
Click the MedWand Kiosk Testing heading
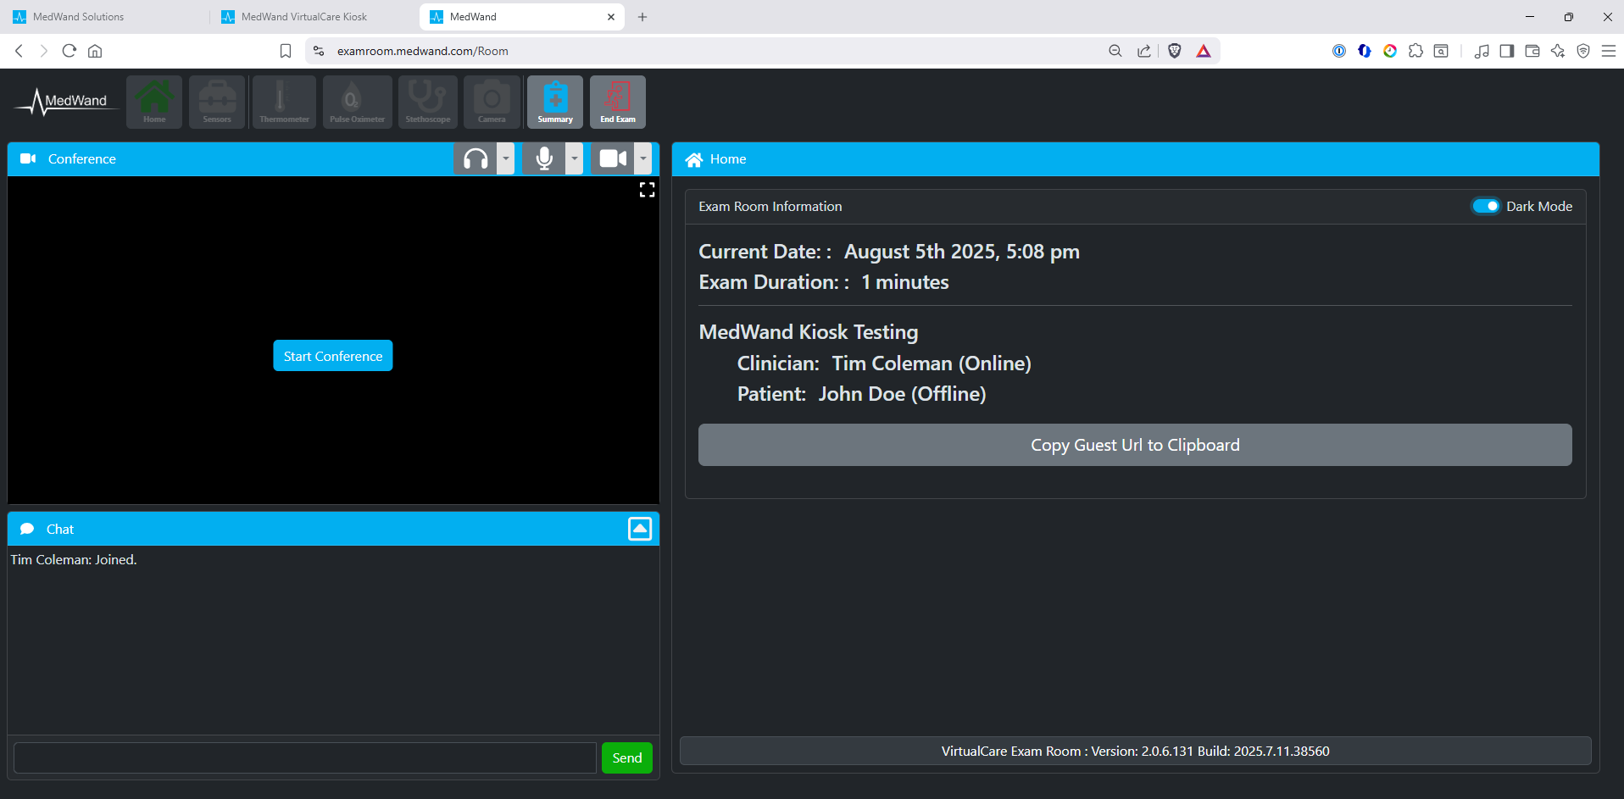pyautogui.click(x=809, y=332)
